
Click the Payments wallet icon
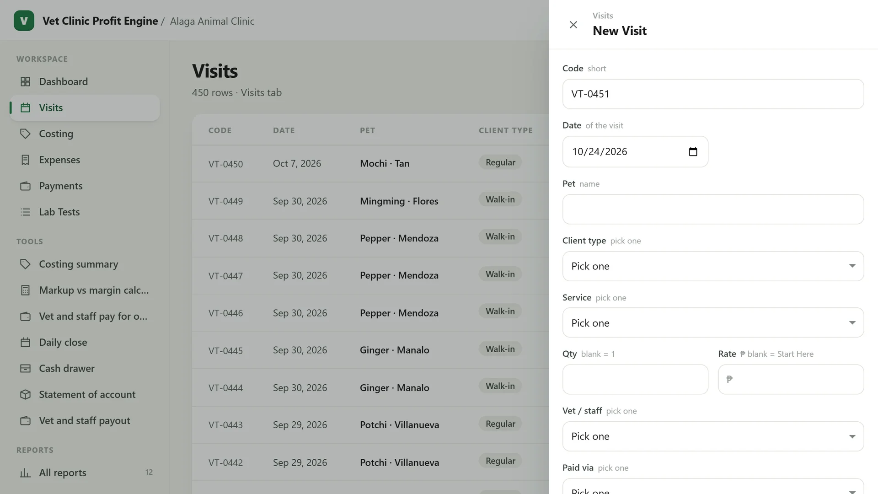[x=26, y=186]
